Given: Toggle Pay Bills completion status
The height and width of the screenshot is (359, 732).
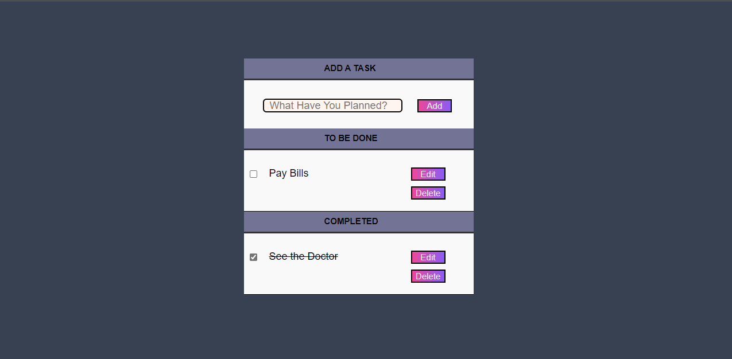Looking at the screenshot, I should [253, 174].
